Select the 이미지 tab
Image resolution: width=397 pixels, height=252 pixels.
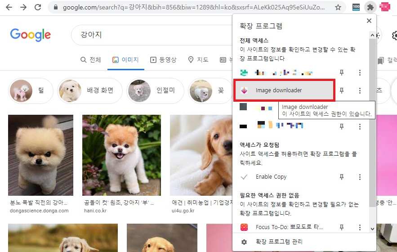(x=125, y=60)
